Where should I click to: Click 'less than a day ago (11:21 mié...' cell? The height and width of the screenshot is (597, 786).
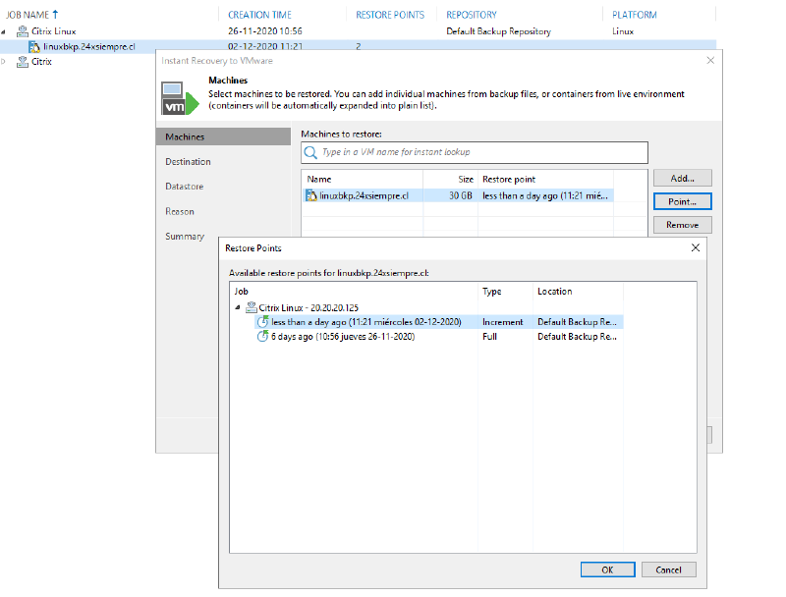pos(545,195)
